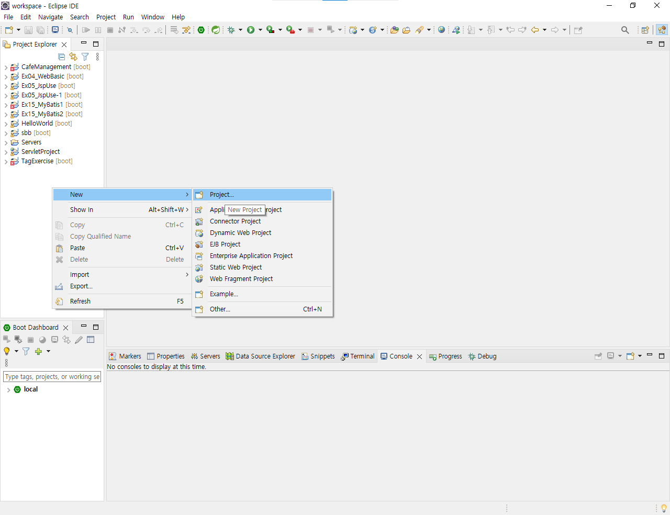
Task: Expand the HelloWorld project node
Action: [x=6, y=124]
